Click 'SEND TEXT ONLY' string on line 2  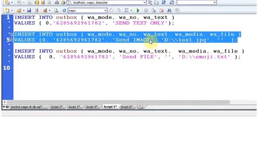140,23
